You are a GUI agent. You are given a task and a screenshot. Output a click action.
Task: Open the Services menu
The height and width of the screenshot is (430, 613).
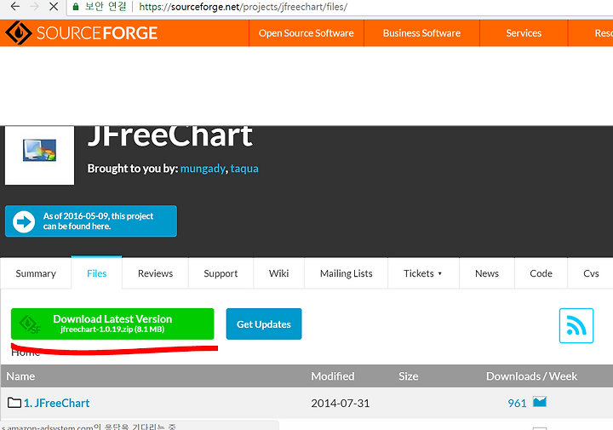[524, 33]
